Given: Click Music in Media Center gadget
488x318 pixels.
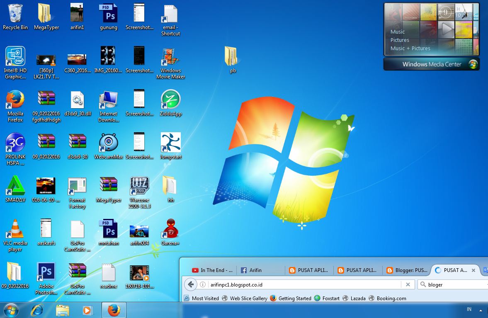Looking at the screenshot, I should pos(398,32).
